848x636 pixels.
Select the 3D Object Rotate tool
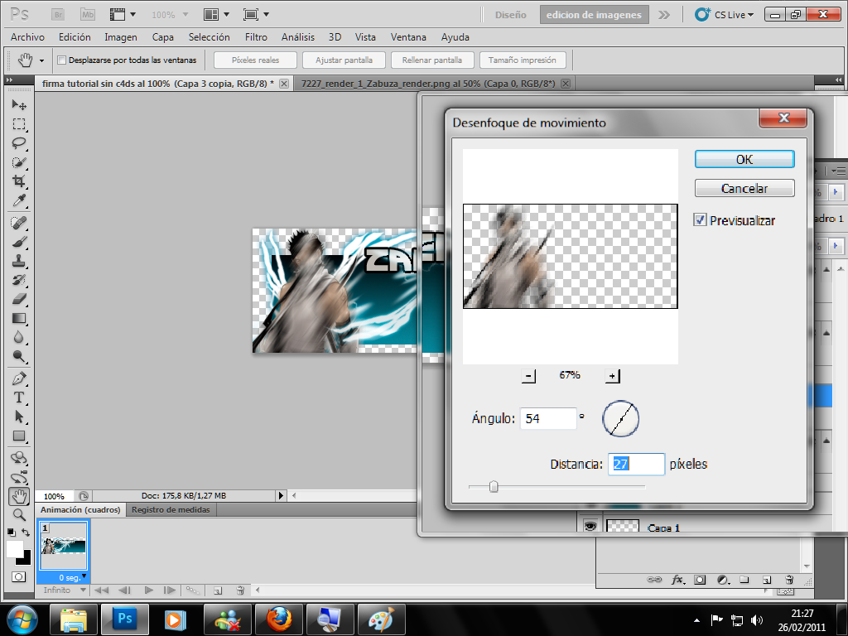19,458
